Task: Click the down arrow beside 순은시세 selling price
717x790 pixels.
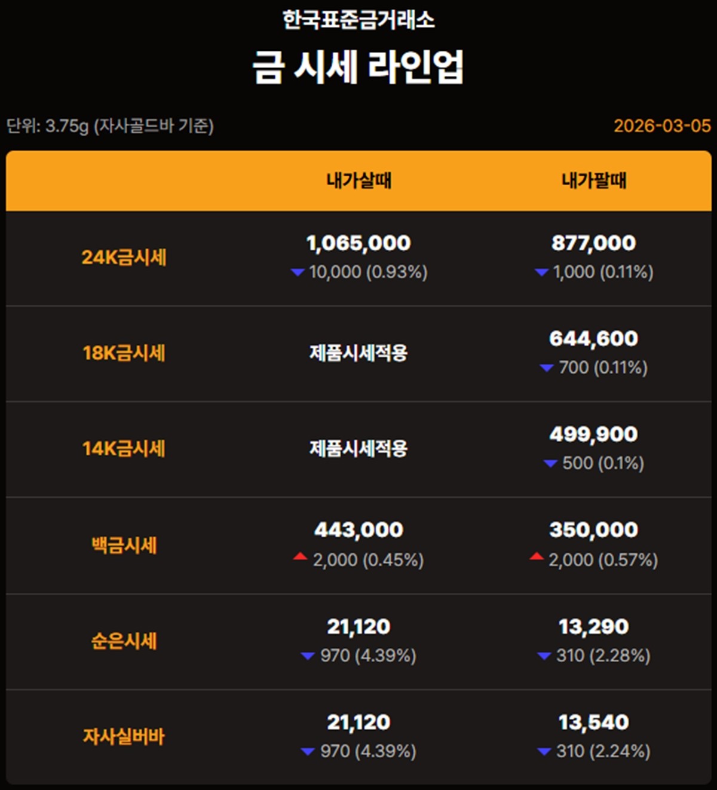Action: tap(543, 656)
